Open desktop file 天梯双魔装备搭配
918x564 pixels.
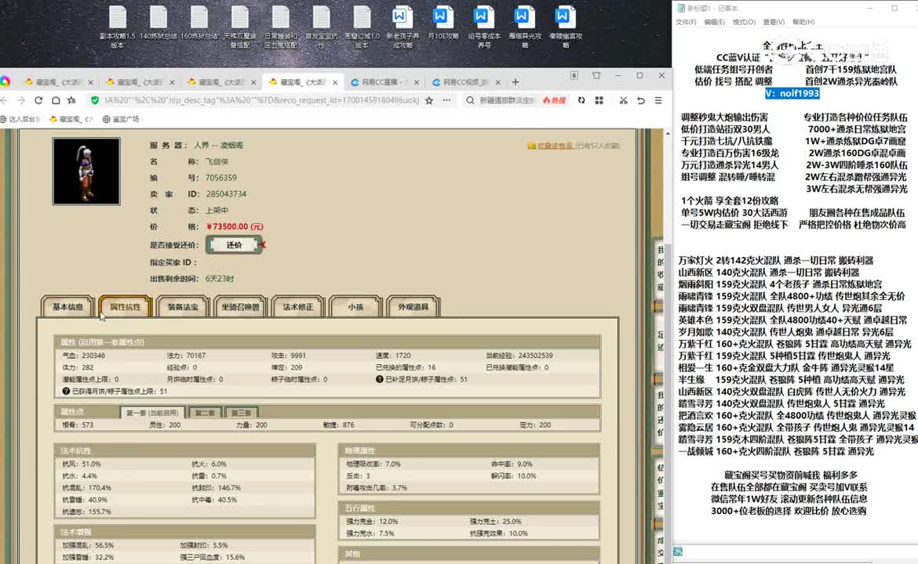point(239,27)
